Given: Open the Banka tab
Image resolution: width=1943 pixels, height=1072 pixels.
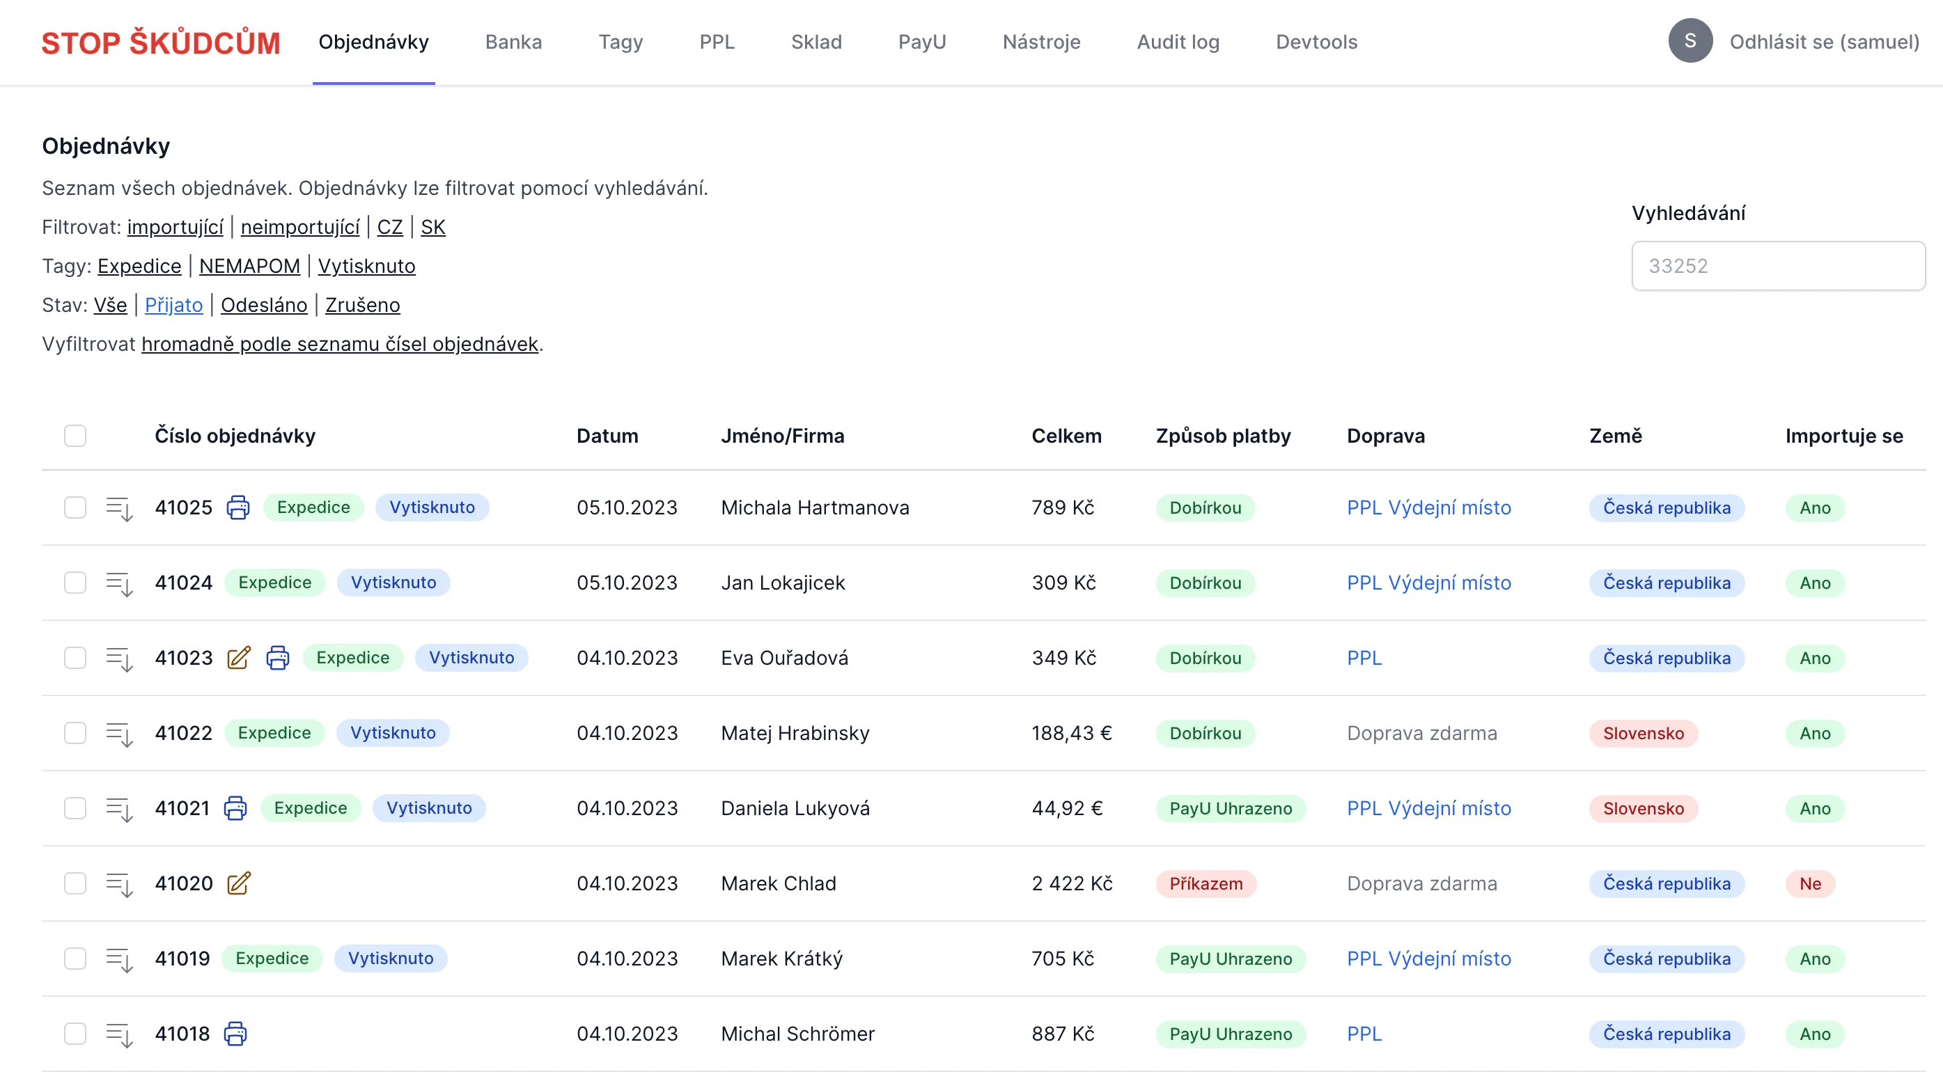Looking at the screenshot, I should tap(513, 42).
